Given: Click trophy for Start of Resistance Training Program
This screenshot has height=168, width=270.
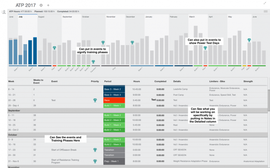Looking at the screenshot, I should (95, 161).
